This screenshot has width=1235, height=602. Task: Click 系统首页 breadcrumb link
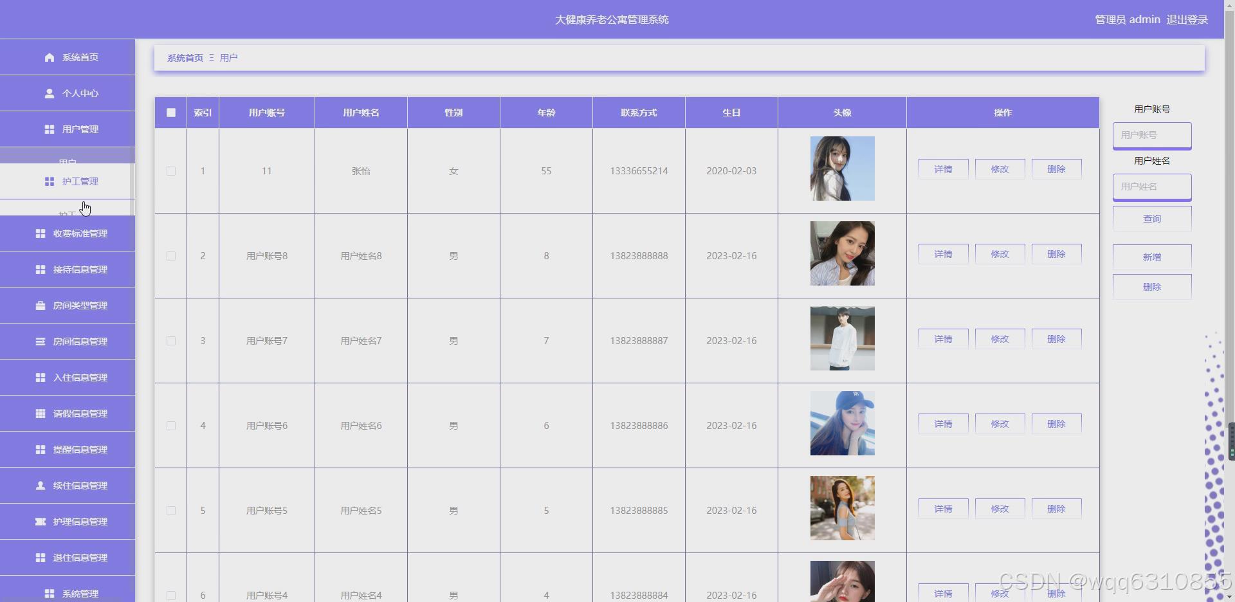pos(185,58)
